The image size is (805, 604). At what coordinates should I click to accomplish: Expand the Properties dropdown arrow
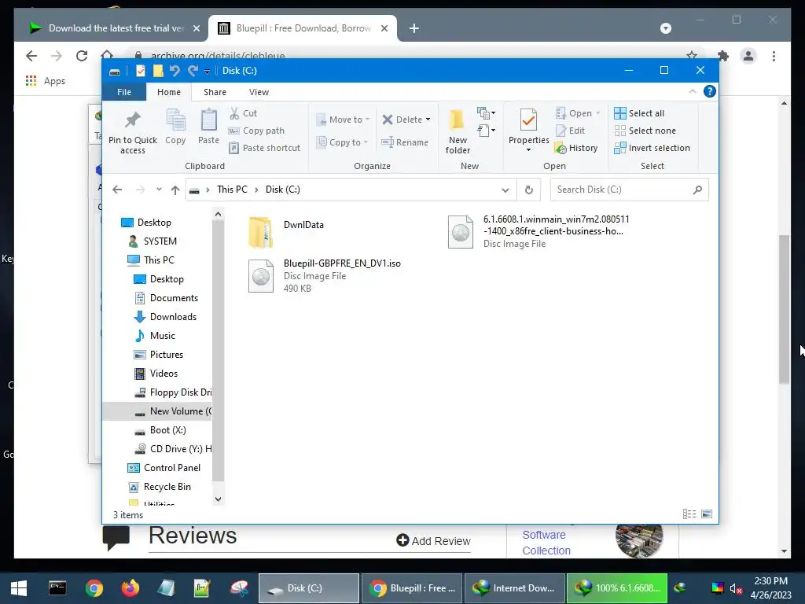529,150
